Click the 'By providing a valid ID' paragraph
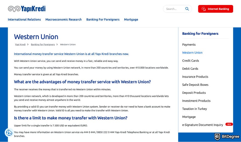241x142 pixels. 92,109
